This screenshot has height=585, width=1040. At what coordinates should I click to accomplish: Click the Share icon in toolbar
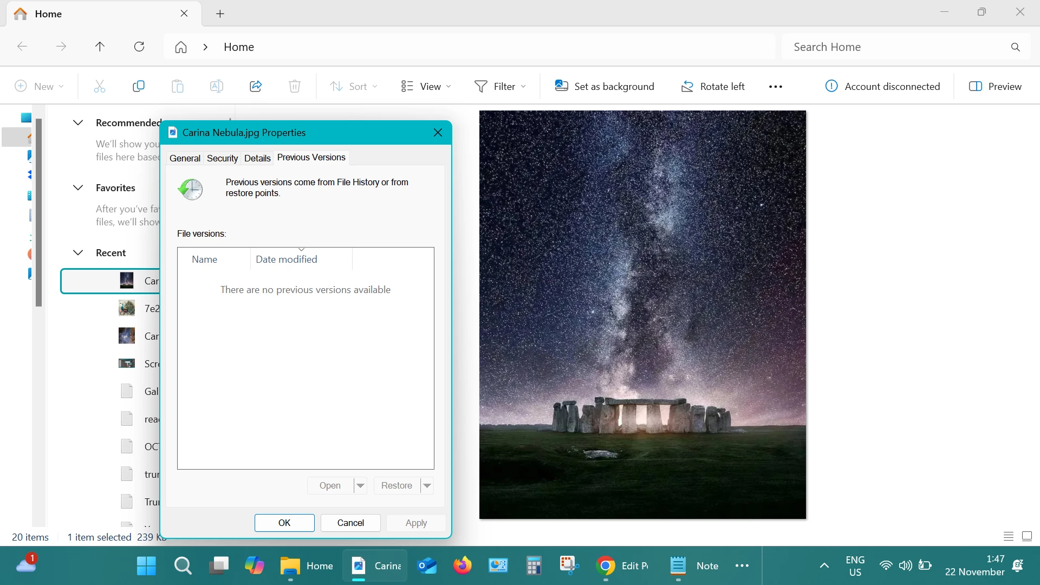[256, 86]
